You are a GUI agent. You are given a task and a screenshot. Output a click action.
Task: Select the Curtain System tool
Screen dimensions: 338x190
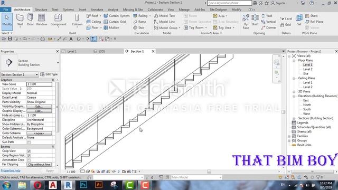click(117, 16)
